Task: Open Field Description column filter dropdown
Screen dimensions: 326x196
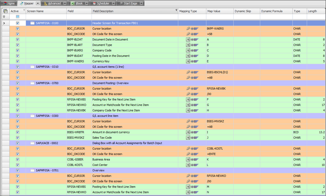Action: (x=176, y=11)
